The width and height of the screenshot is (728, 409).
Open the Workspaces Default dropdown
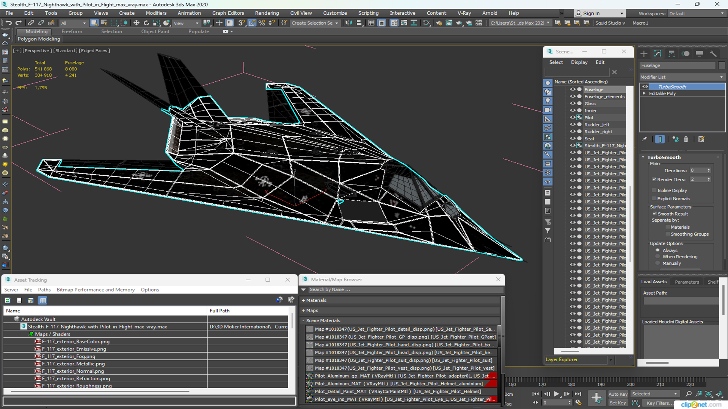[697, 14]
